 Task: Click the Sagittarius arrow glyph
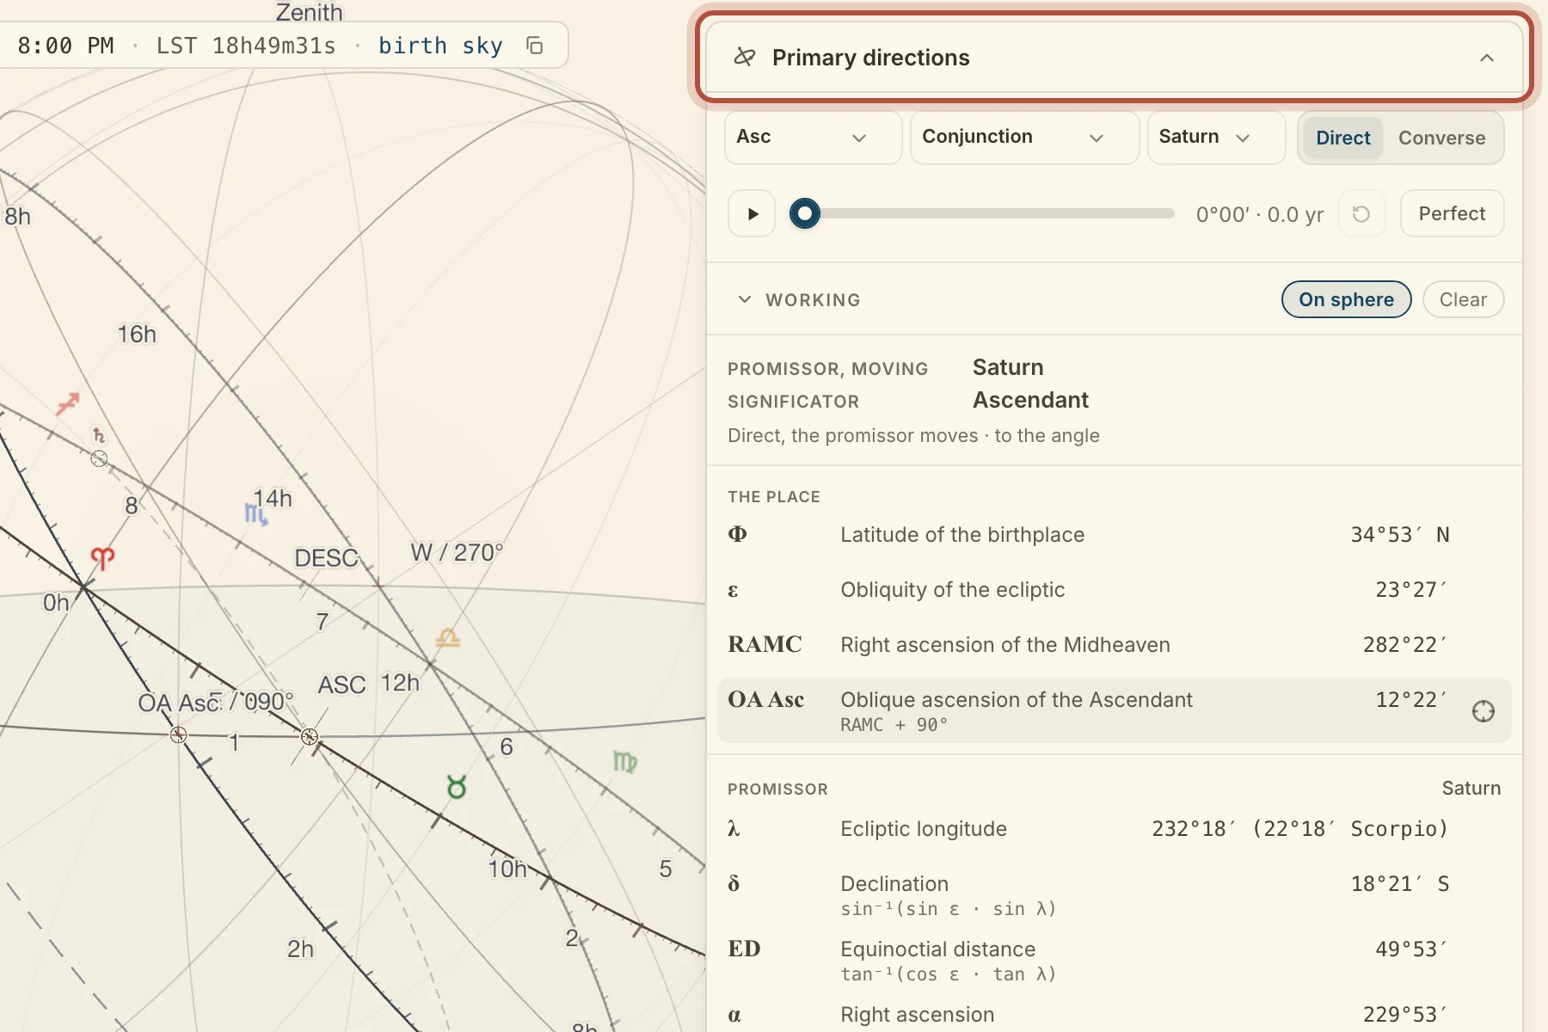coord(68,402)
